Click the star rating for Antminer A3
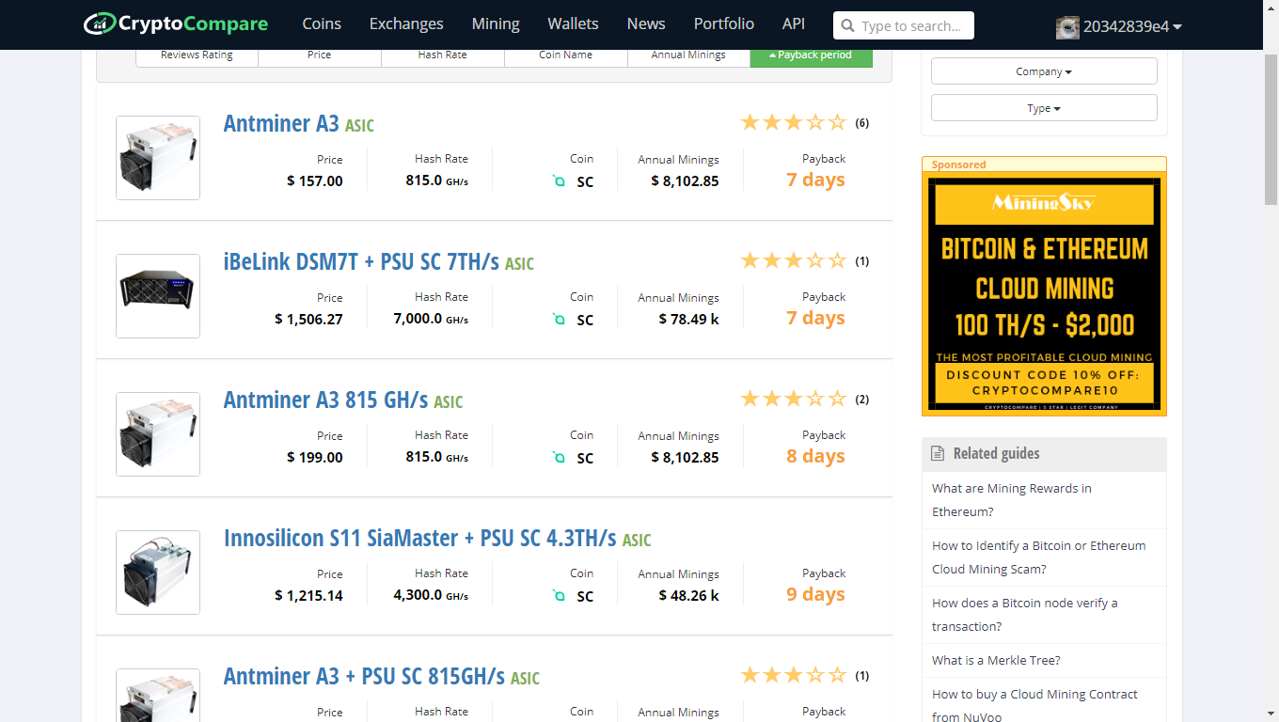The width and height of the screenshot is (1279, 722). tap(793, 122)
